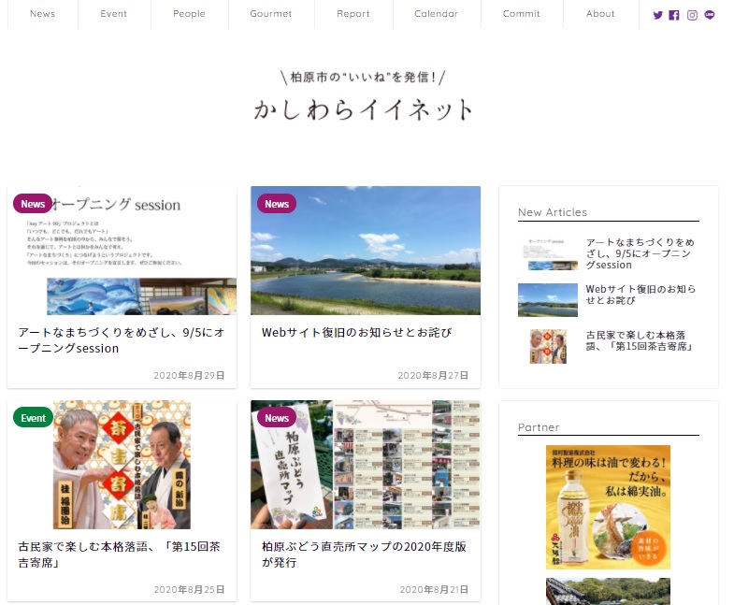Click the かしわらイイネット site logo
The width and height of the screenshot is (734, 605).
[365, 109]
